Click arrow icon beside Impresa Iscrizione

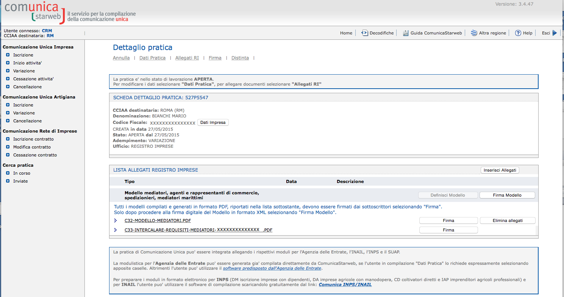click(8, 55)
